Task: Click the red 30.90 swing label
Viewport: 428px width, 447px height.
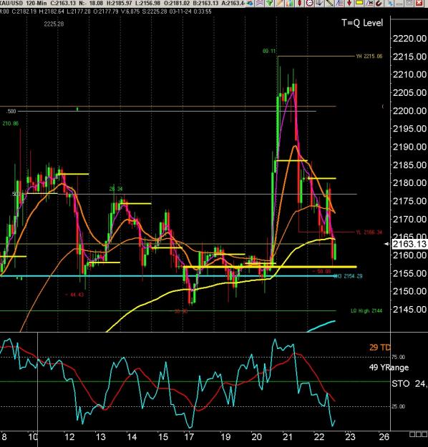Action: (x=181, y=311)
